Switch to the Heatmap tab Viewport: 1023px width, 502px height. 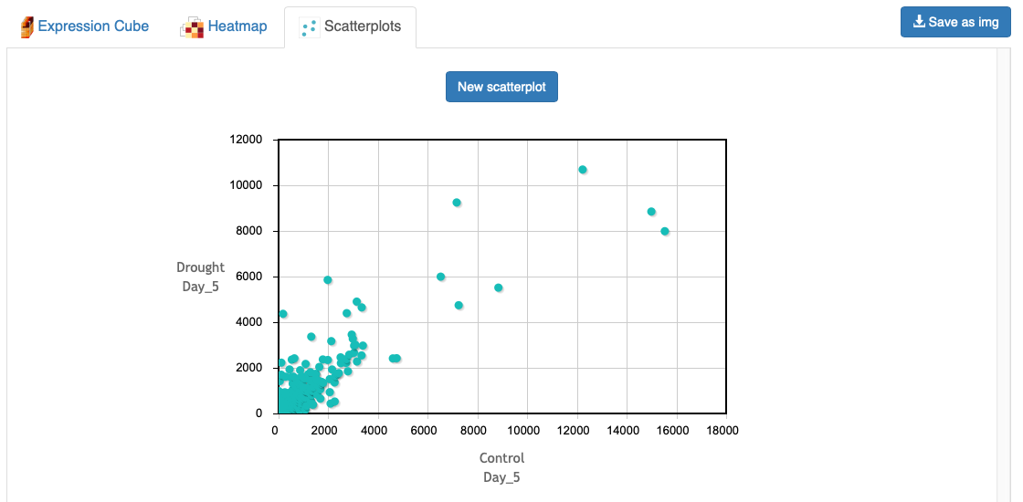(237, 26)
